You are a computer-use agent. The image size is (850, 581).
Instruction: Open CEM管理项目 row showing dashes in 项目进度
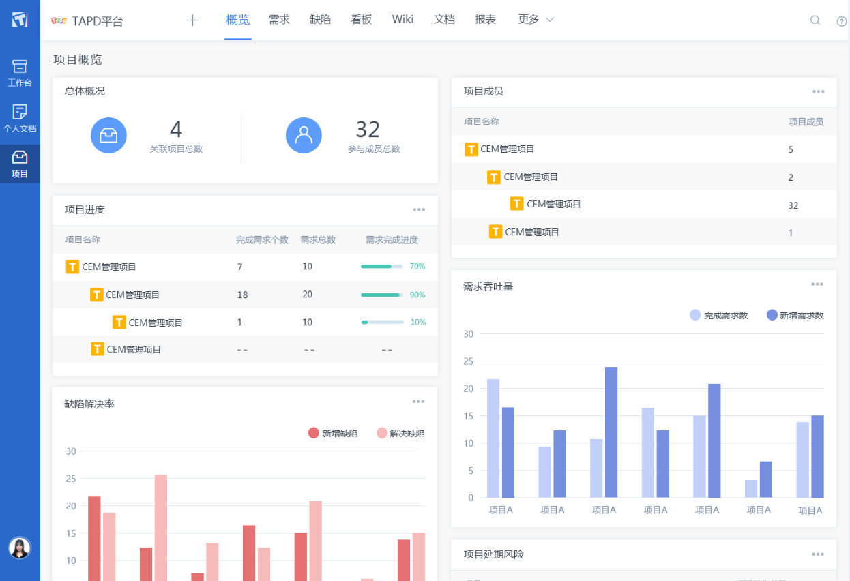point(134,349)
